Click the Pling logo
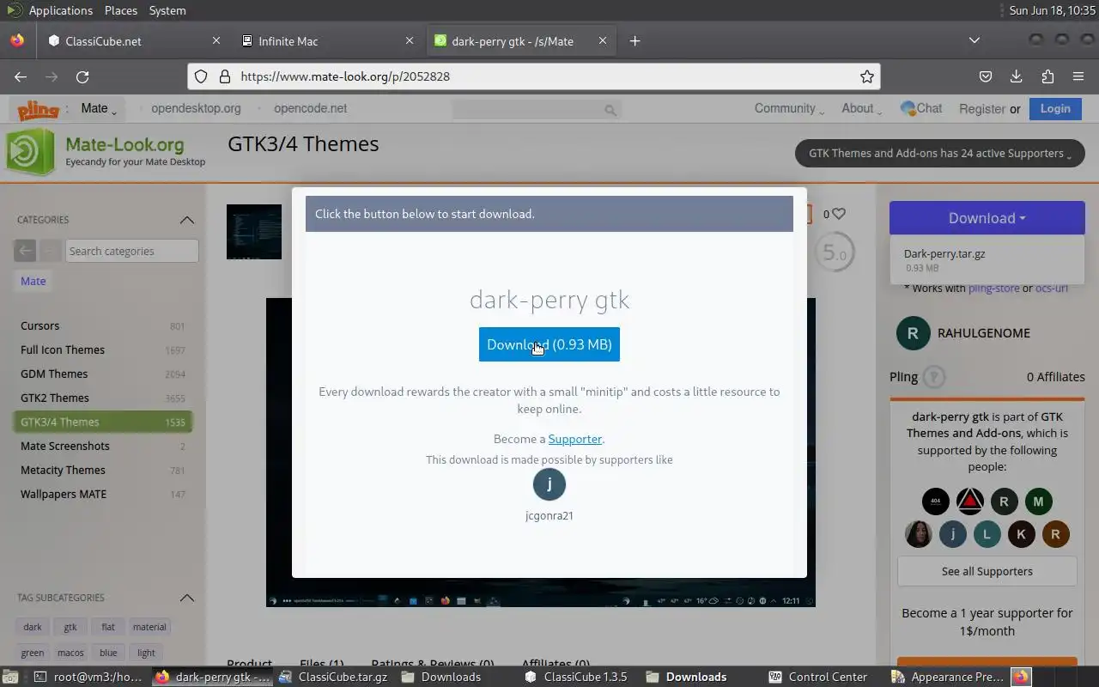This screenshot has width=1099, height=687. point(38,109)
